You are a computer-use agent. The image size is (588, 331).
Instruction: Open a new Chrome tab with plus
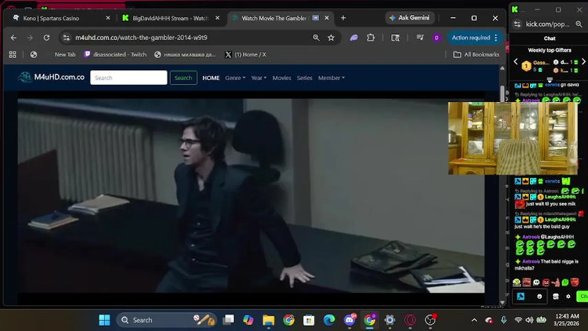pyautogui.click(x=343, y=18)
